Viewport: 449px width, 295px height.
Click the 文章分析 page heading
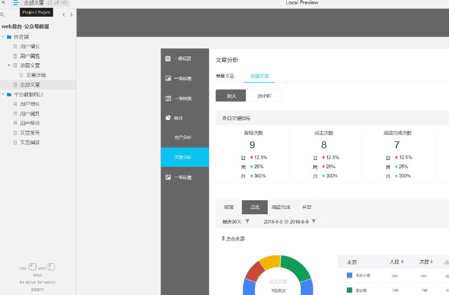point(227,60)
